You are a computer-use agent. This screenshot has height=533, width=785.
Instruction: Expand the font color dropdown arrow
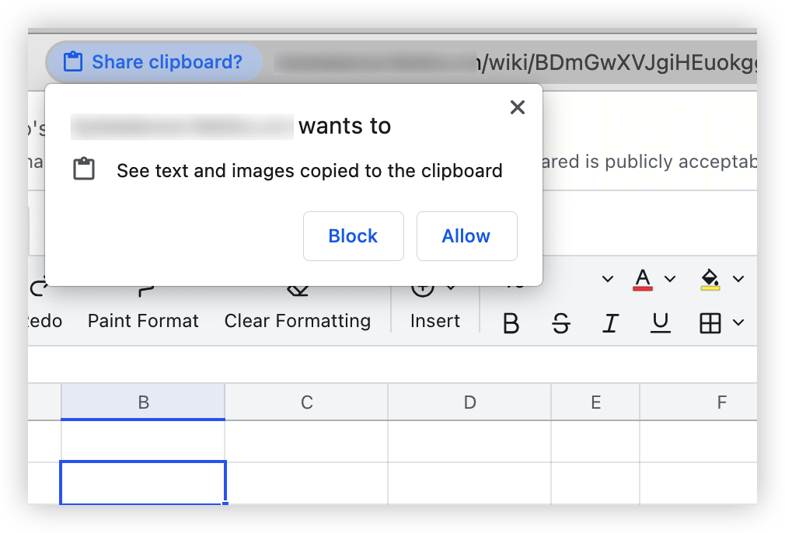pyautogui.click(x=670, y=279)
